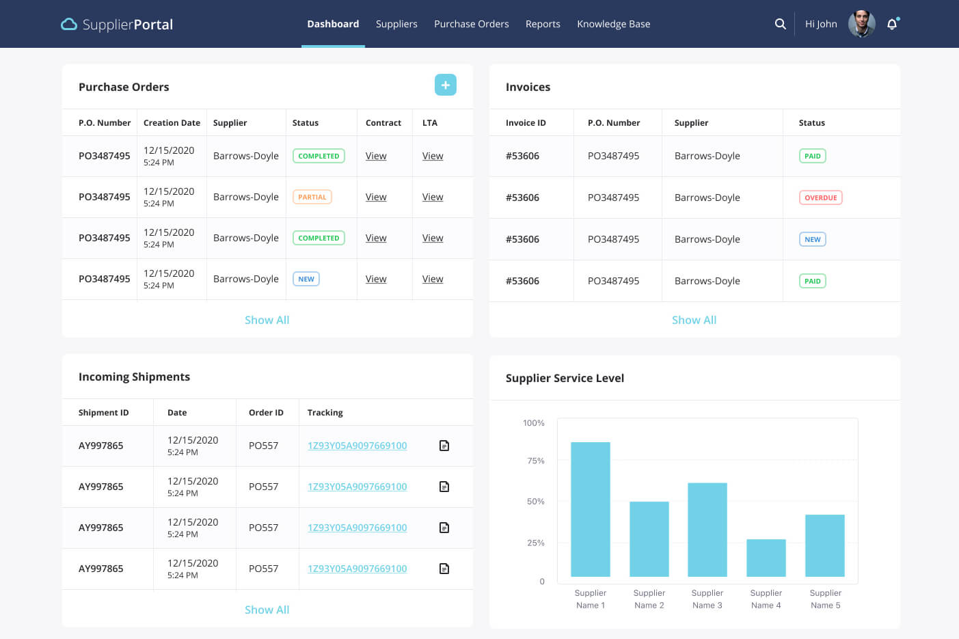Go to the Reports tab
Image resolution: width=959 pixels, height=639 pixels.
(543, 24)
